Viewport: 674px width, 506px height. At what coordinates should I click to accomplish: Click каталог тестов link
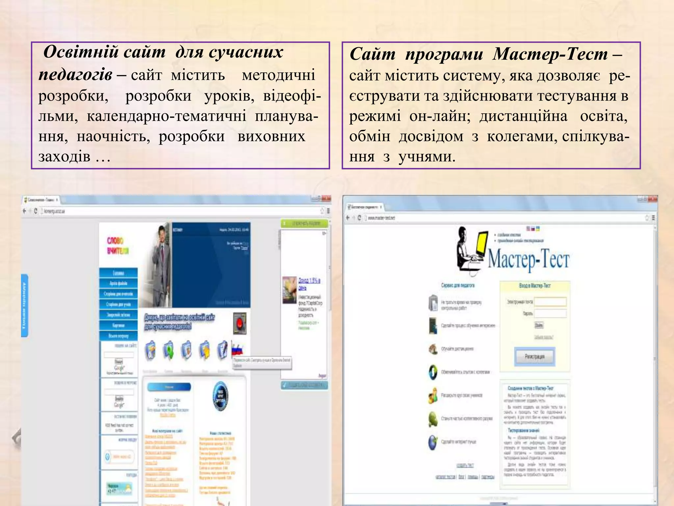[x=446, y=477]
